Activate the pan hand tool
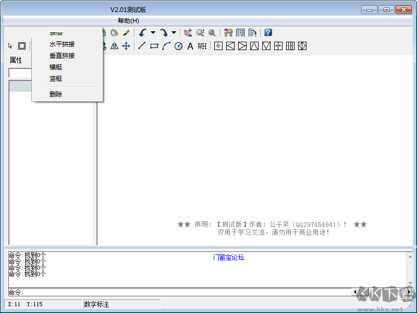417x313 pixels. (x=188, y=33)
